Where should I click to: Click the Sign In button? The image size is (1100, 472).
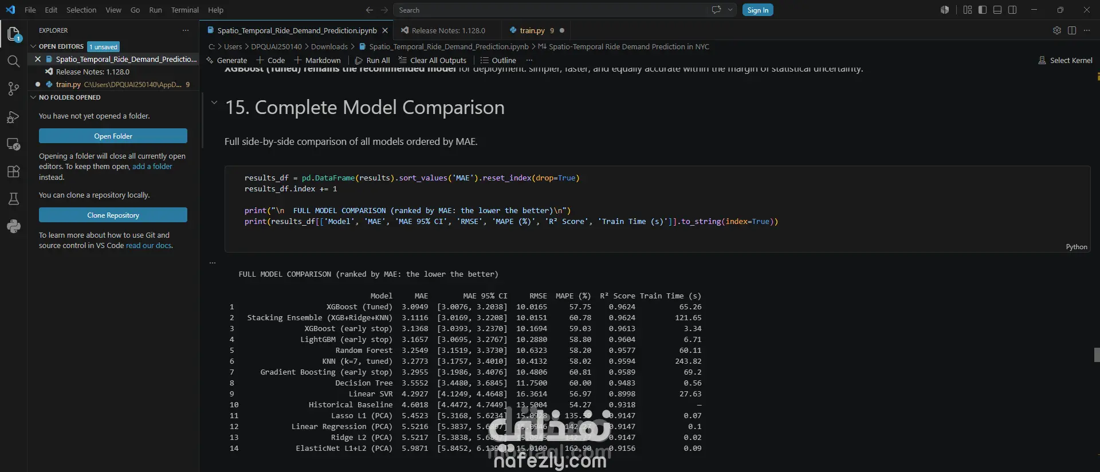757,10
